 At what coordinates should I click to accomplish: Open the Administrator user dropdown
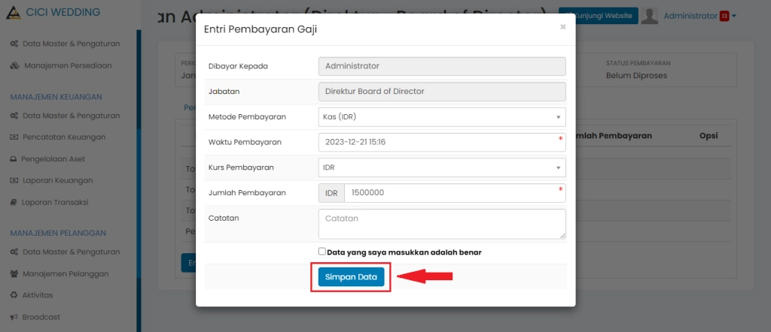pos(699,16)
